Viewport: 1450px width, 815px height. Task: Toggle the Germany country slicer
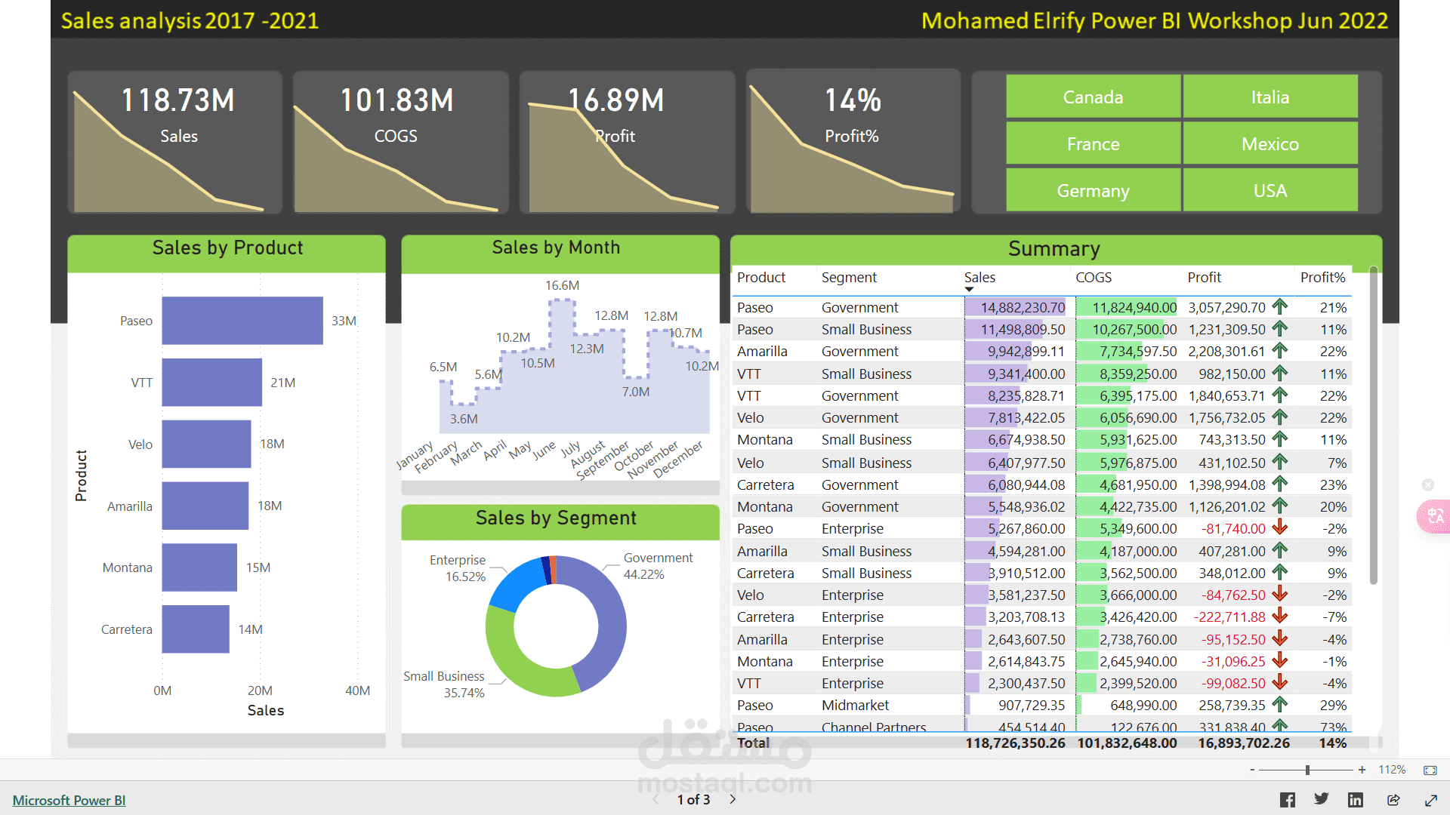[1093, 191]
